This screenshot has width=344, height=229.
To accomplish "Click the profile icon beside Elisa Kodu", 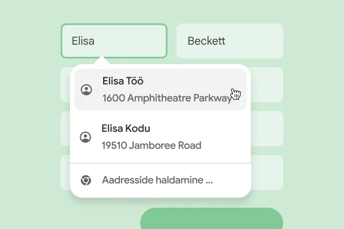I will (x=85, y=137).
